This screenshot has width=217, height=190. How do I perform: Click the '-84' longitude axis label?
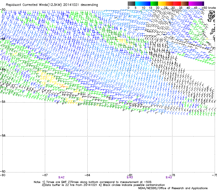coord(87,175)
